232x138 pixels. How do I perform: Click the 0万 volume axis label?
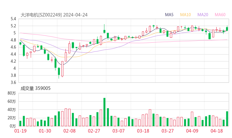pyautogui.click(x=13, y=126)
